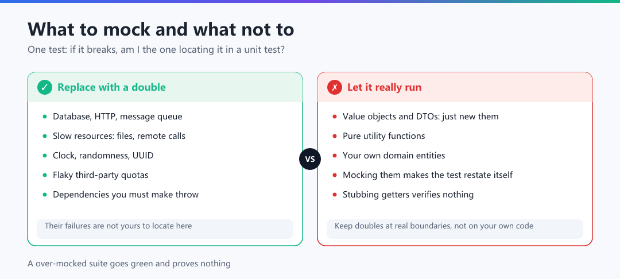Viewport: 620px width, 279px height.
Task: Select 'Slow resources: files, remote calls' bullet
Action: pyautogui.click(x=119, y=136)
